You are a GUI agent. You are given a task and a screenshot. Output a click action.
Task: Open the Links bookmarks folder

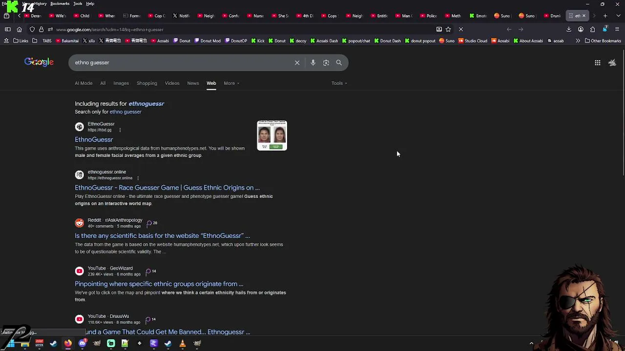pyautogui.click(x=21, y=41)
